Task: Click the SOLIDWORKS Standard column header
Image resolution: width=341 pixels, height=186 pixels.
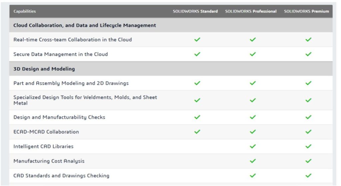Action: (x=195, y=11)
